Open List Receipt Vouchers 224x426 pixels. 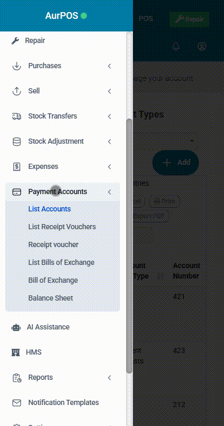pyautogui.click(x=62, y=227)
